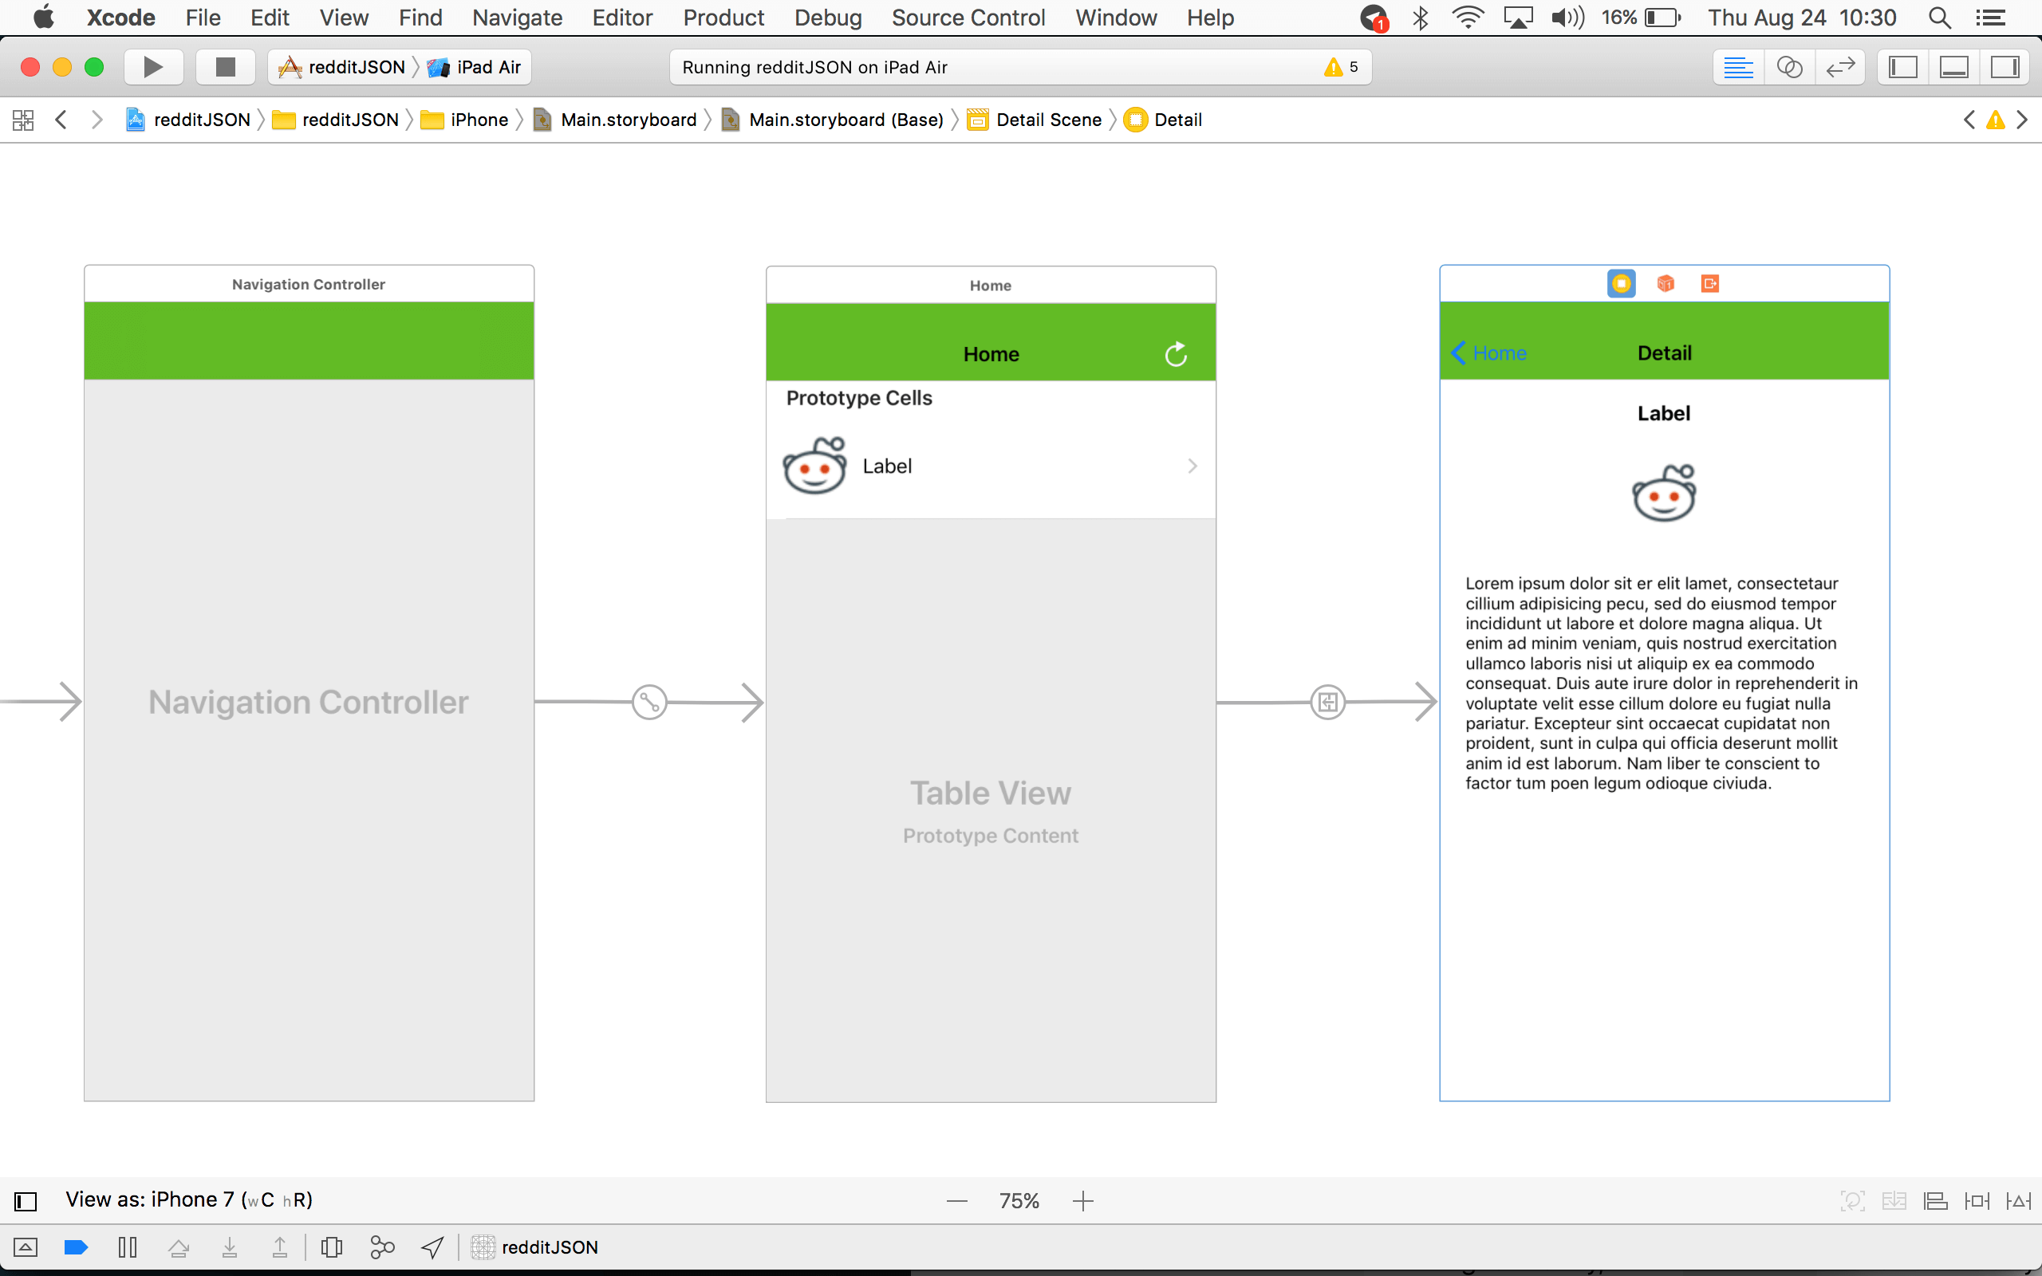Select the Assistant editor icon
The height and width of the screenshot is (1276, 2042).
tap(1789, 67)
